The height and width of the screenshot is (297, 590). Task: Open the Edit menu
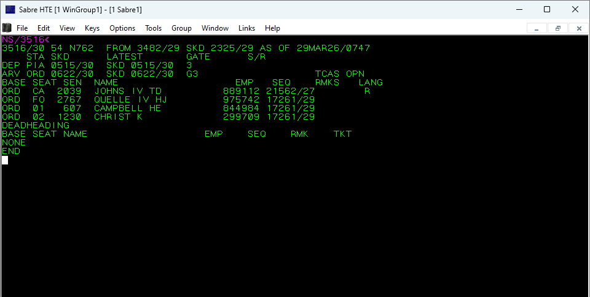44,28
